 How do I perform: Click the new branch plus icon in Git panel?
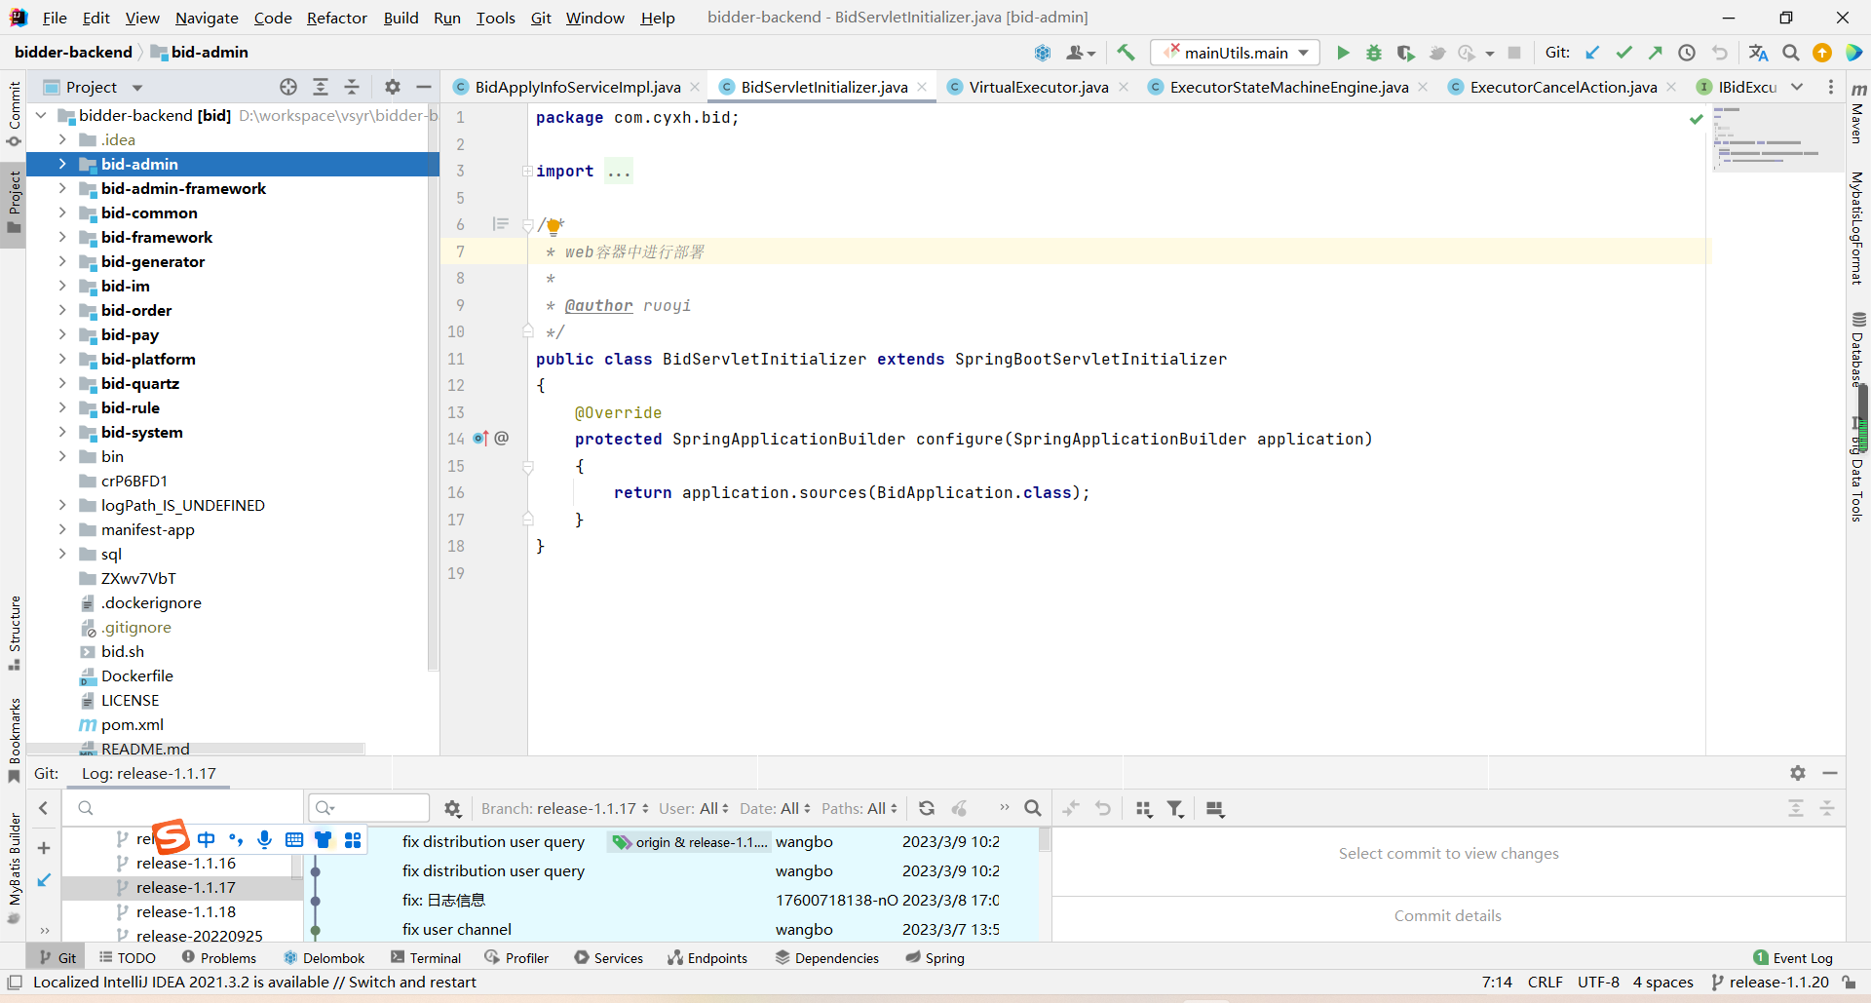coord(44,848)
